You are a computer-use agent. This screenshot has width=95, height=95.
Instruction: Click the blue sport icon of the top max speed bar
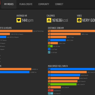[49, 69]
